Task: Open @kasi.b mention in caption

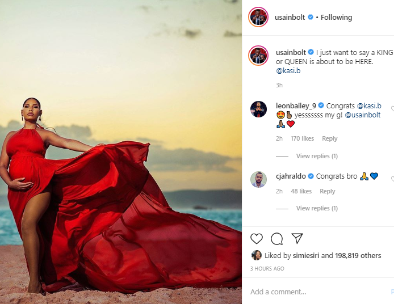Action: coord(288,71)
